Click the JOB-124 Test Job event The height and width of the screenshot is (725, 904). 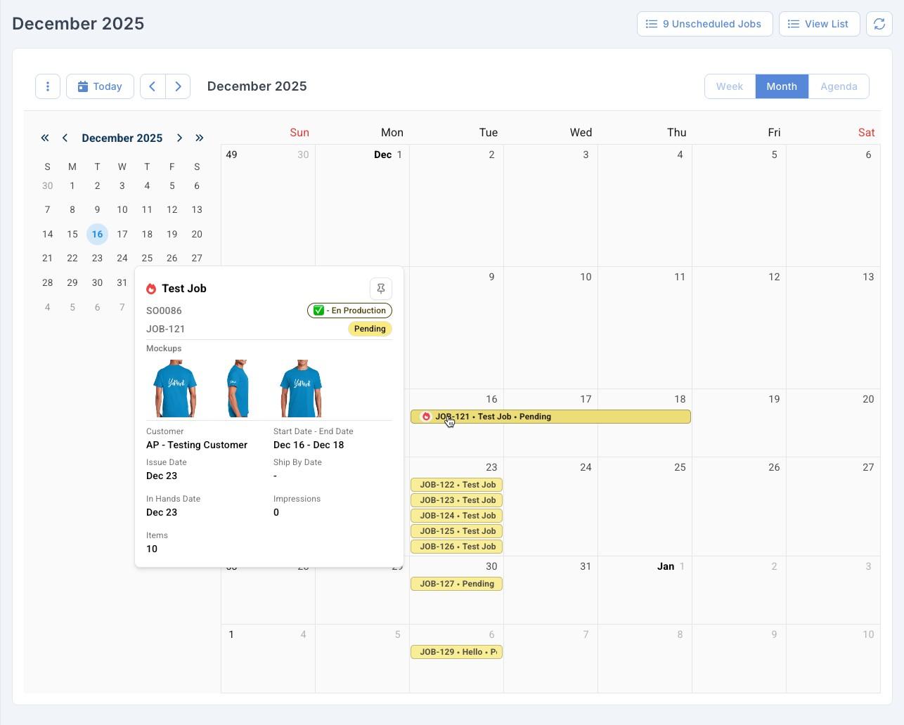click(456, 516)
